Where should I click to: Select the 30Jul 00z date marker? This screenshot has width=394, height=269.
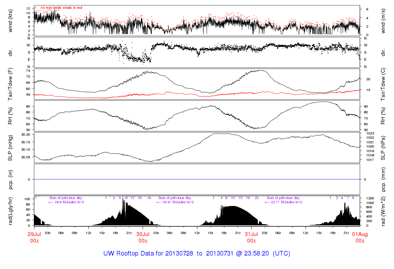[x=143, y=237]
